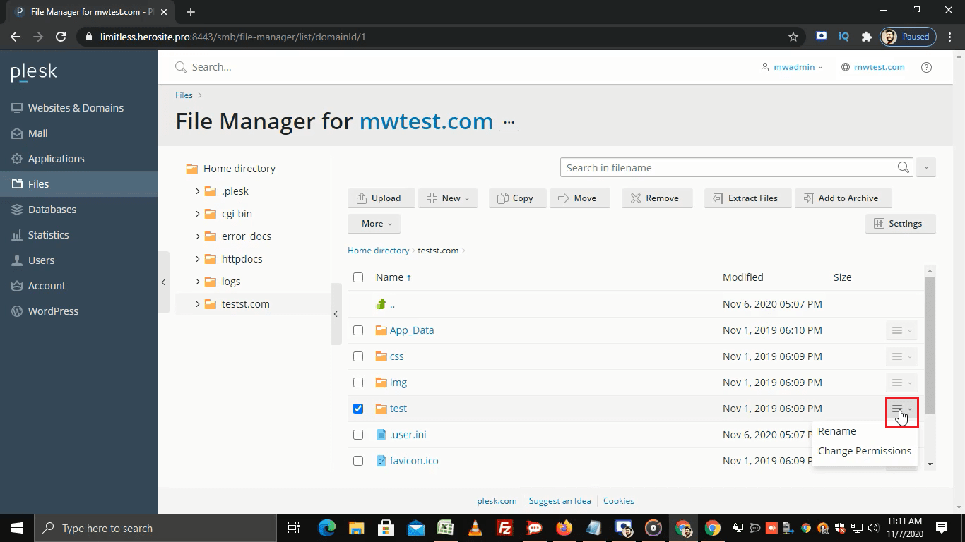Open the File Manager Settings icon
The height and width of the screenshot is (542, 965).
coord(900,223)
